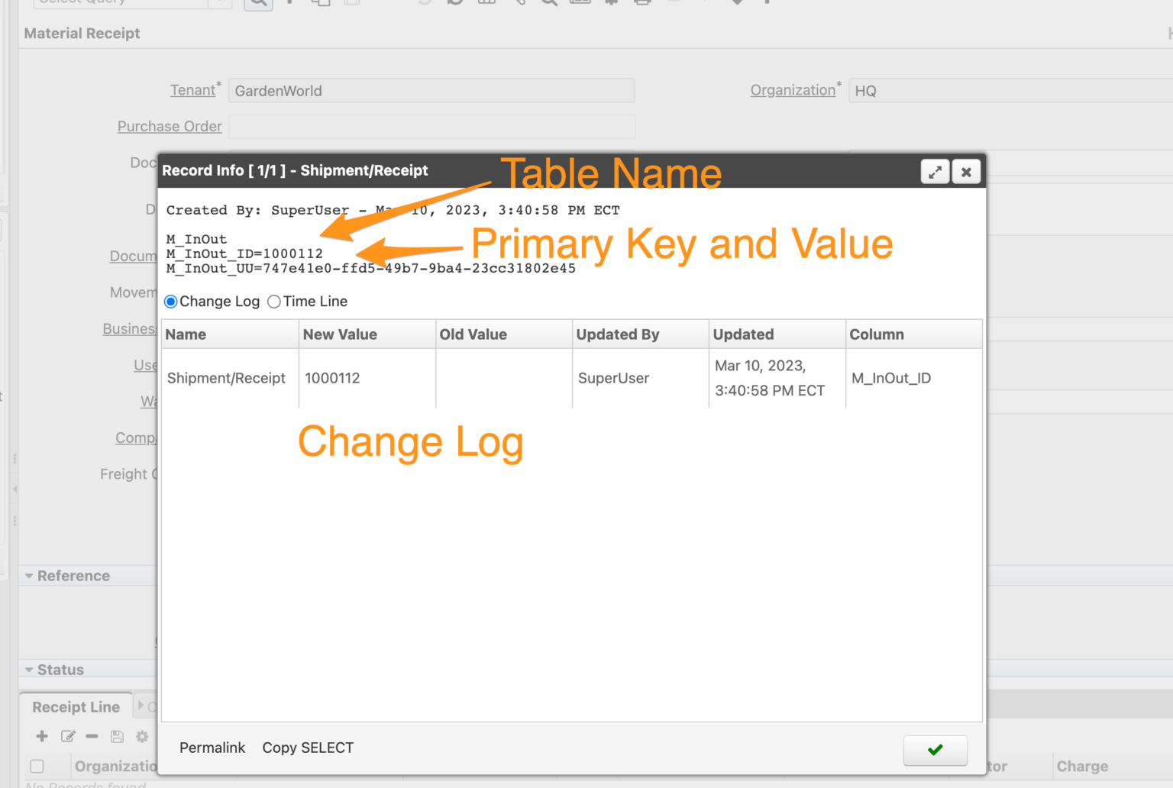Click the save disk icon under Receipt Line
The image size is (1173, 788).
click(117, 736)
